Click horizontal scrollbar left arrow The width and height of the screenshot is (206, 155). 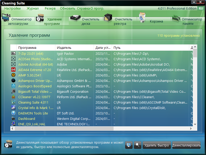[12, 128]
